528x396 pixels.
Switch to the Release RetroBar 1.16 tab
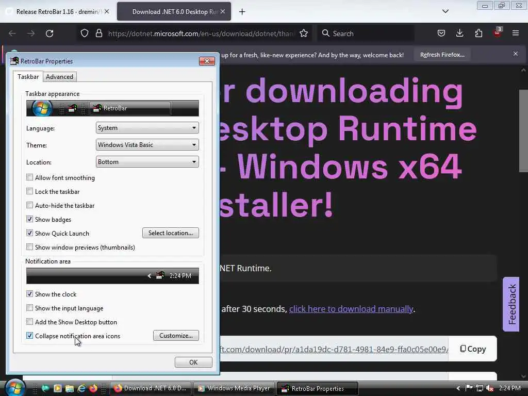(58, 12)
